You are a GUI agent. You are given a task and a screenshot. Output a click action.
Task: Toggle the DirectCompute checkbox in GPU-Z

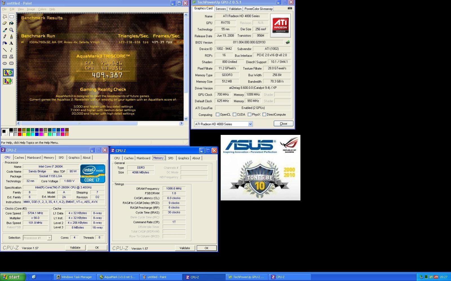[x=264, y=114]
